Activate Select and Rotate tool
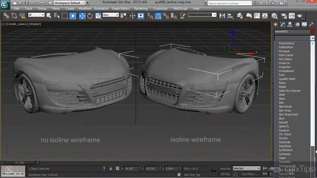 pos(90,15)
